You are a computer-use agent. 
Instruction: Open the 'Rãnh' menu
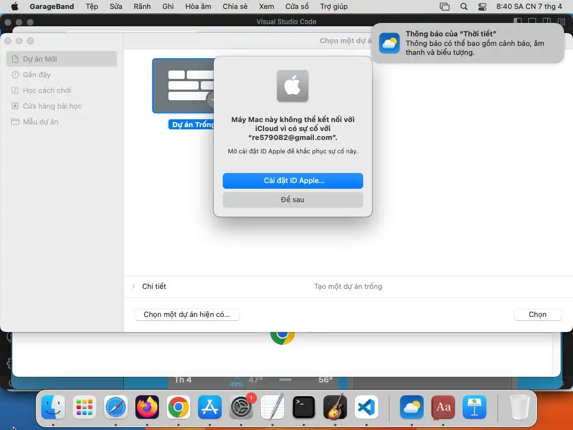(x=142, y=7)
